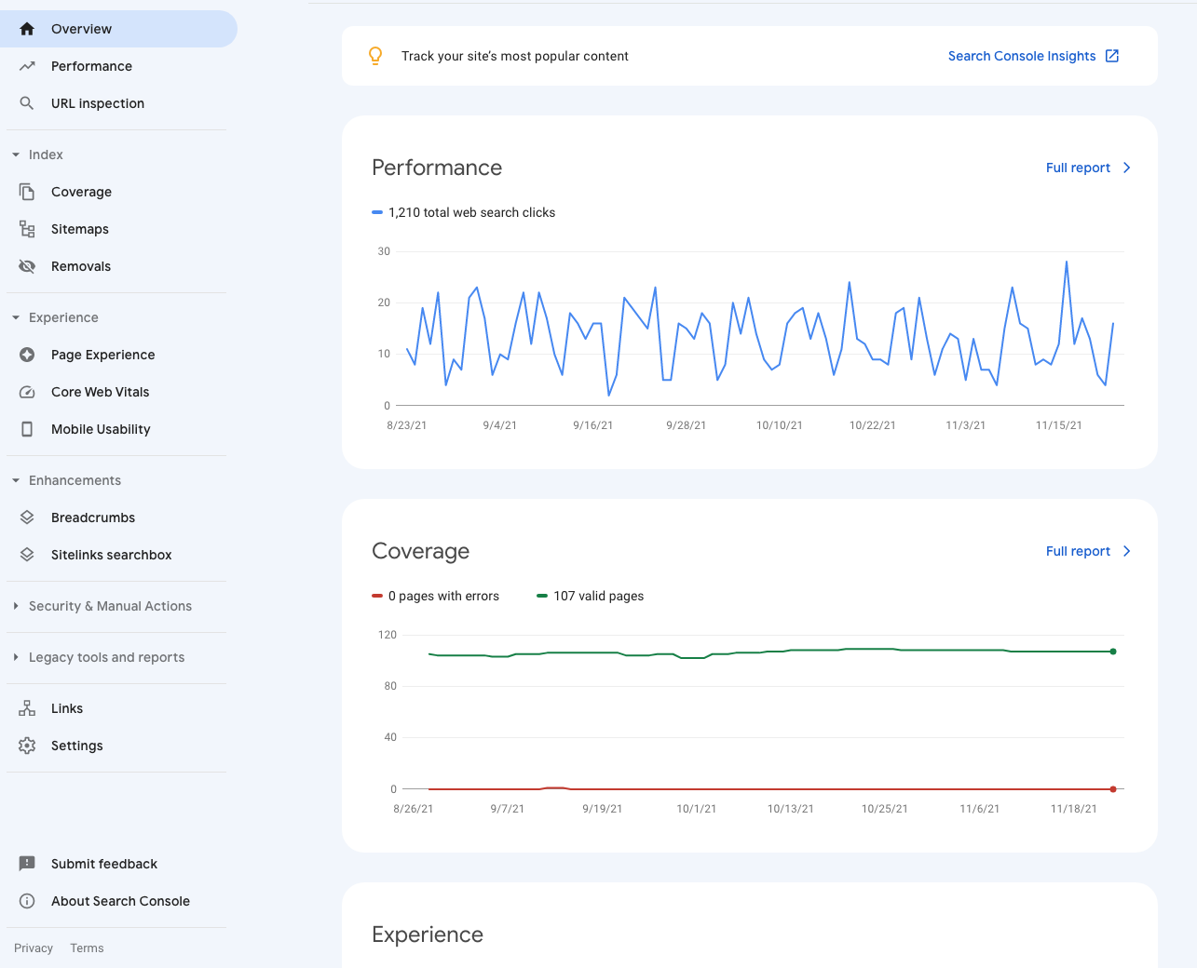Click the Settings gear icon

(27, 746)
